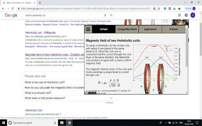Open the Google apps grid
The image size is (202, 126).
(180, 15)
